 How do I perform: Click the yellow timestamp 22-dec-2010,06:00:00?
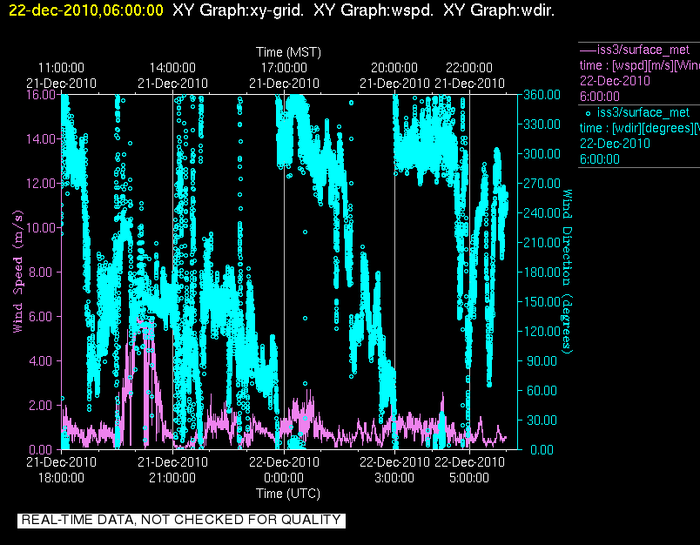click(86, 10)
